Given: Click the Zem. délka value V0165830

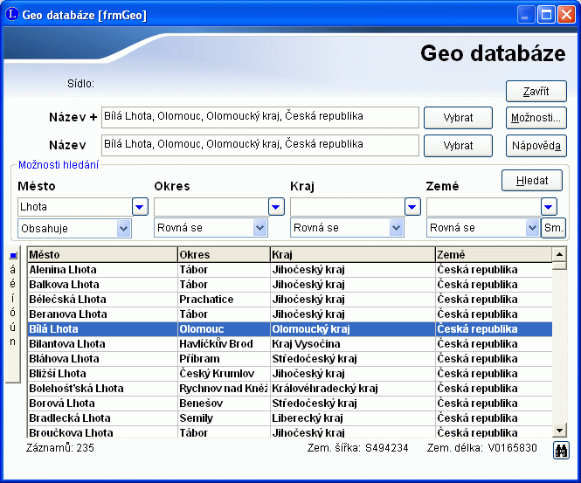Looking at the screenshot, I should (513, 448).
